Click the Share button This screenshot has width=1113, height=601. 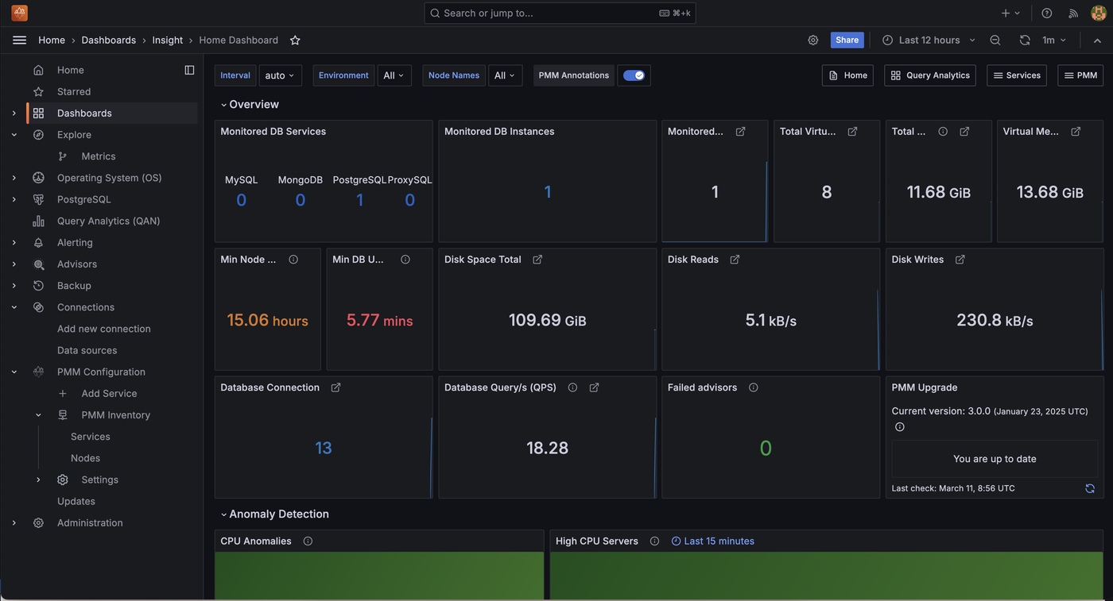(847, 40)
